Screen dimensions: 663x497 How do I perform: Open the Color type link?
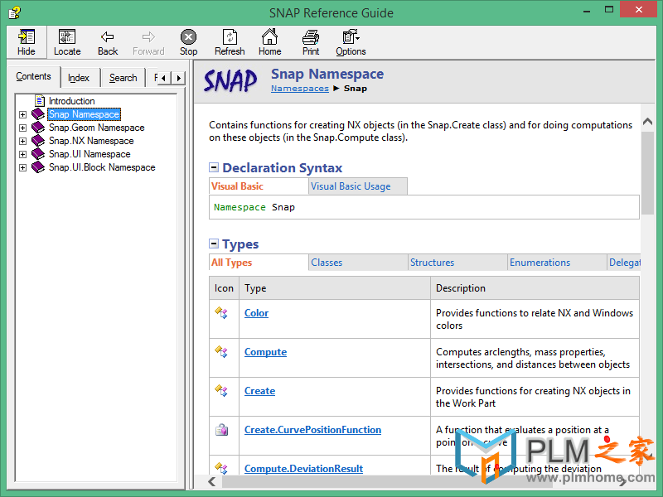pyautogui.click(x=256, y=313)
